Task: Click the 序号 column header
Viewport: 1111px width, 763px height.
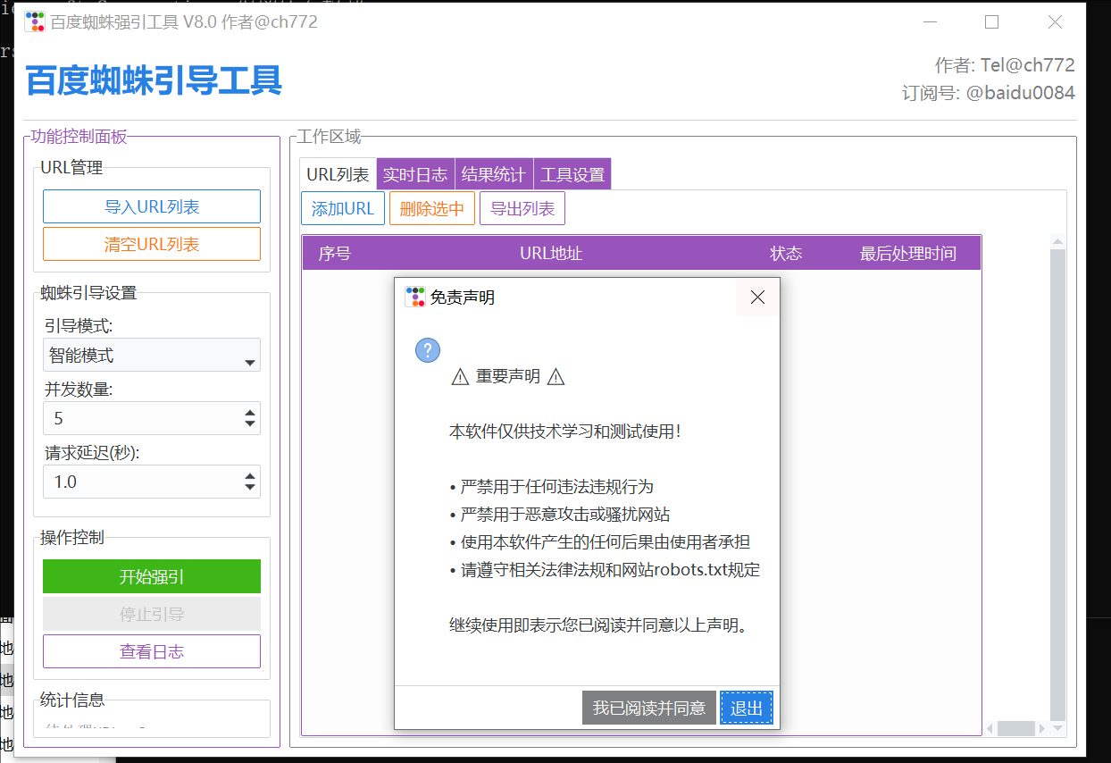Action: coord(335,253)
